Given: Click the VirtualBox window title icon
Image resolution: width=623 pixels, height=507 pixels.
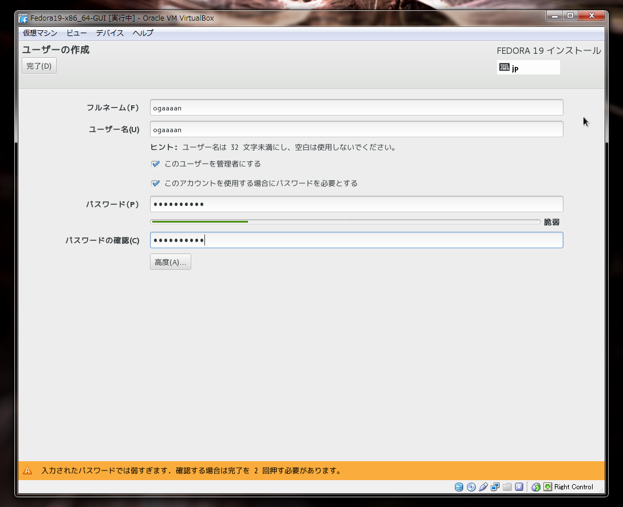Looking at the screenshot, I should (x=23, y=18).
